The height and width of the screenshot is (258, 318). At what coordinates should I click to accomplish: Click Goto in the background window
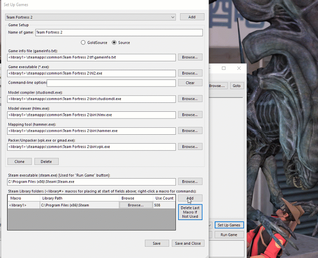pyautogui.click(x=237, y=86)
